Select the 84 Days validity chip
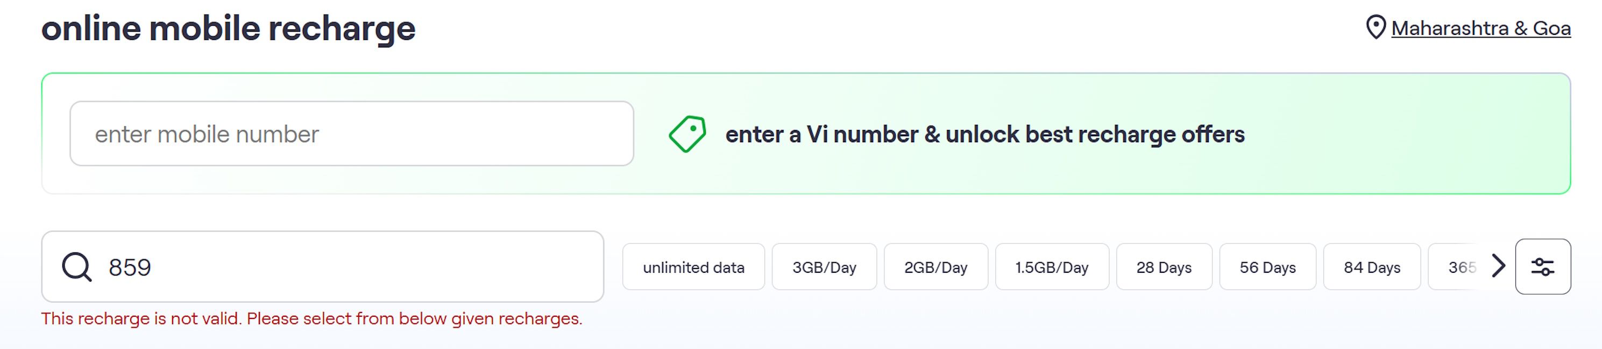The width and height of the screenshot is (1602, 349). pos(1371,267)
